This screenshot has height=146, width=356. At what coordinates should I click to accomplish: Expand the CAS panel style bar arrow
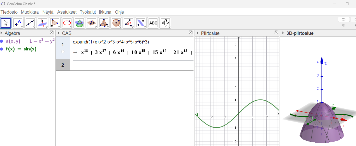coord(58,33)
